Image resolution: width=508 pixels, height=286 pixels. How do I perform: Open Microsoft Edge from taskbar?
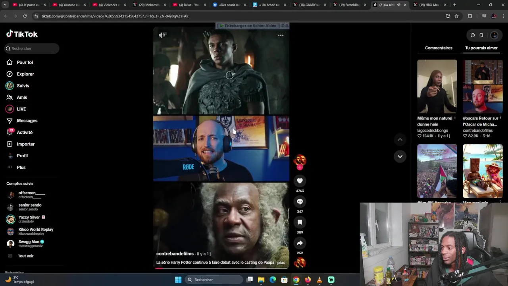click(273, 280)
